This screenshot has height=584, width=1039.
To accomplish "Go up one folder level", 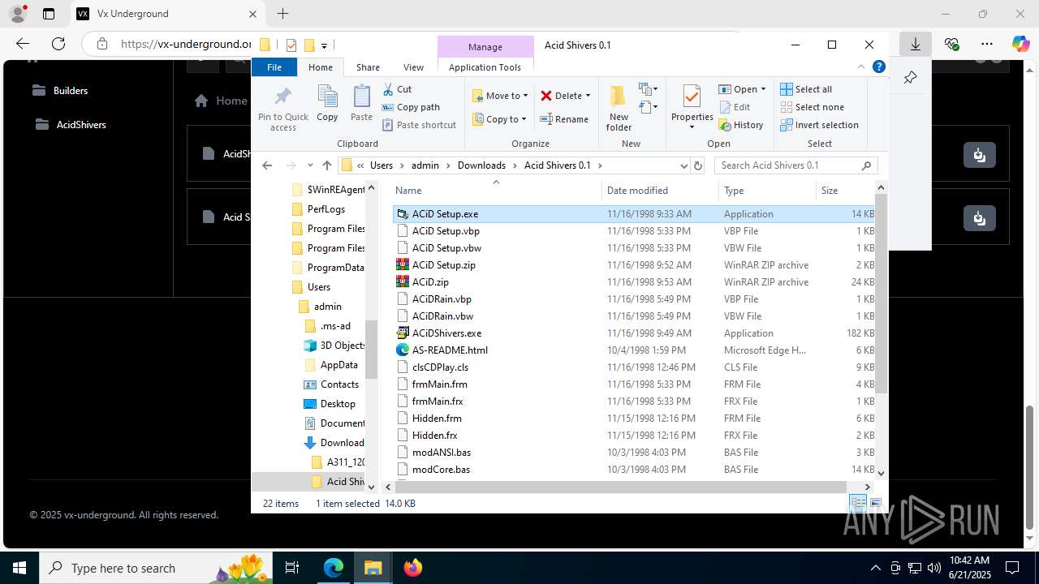I will coord(327,165).
